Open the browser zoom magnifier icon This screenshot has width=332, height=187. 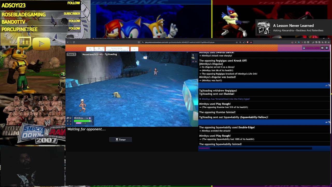coord(240,42)
